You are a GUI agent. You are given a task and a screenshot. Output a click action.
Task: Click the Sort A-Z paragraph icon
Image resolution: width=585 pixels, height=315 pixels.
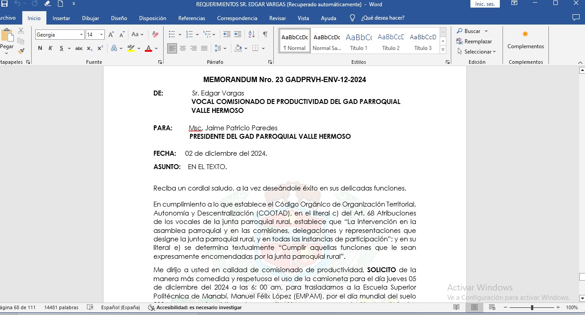pos(251,34)
